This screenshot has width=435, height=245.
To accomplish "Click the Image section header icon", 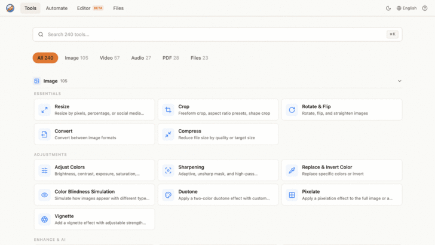I will (x=36, y=81).
